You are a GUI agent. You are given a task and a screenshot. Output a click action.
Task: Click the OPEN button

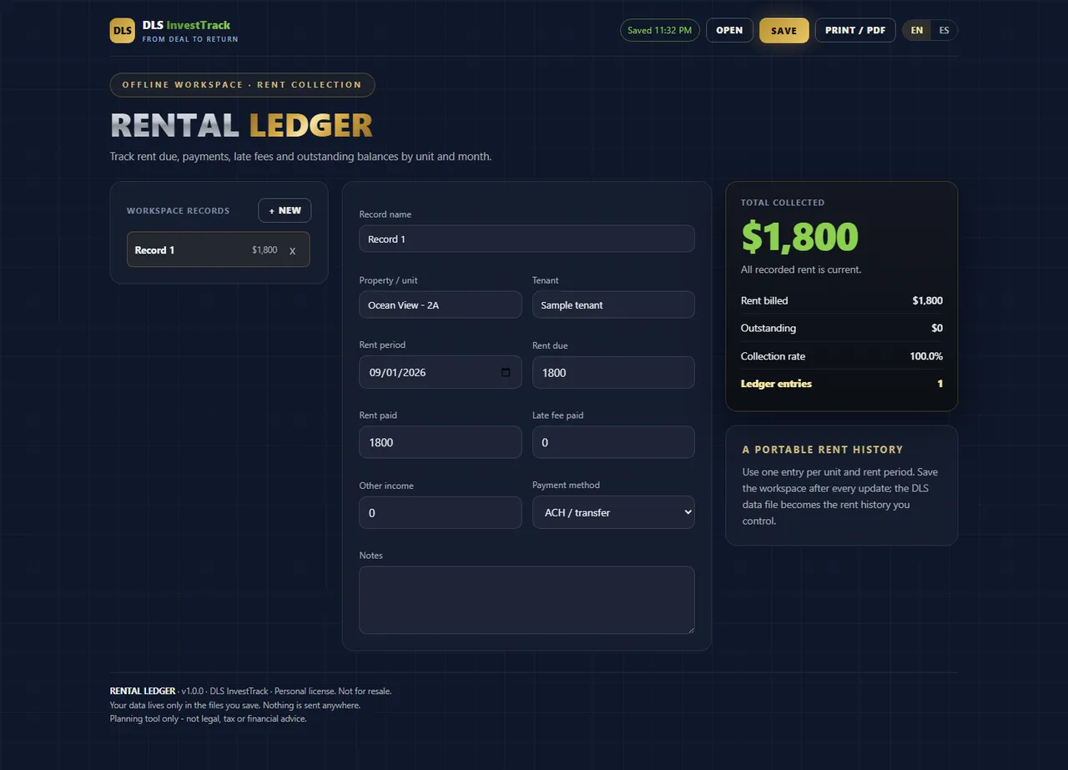(x=729, y=30)
